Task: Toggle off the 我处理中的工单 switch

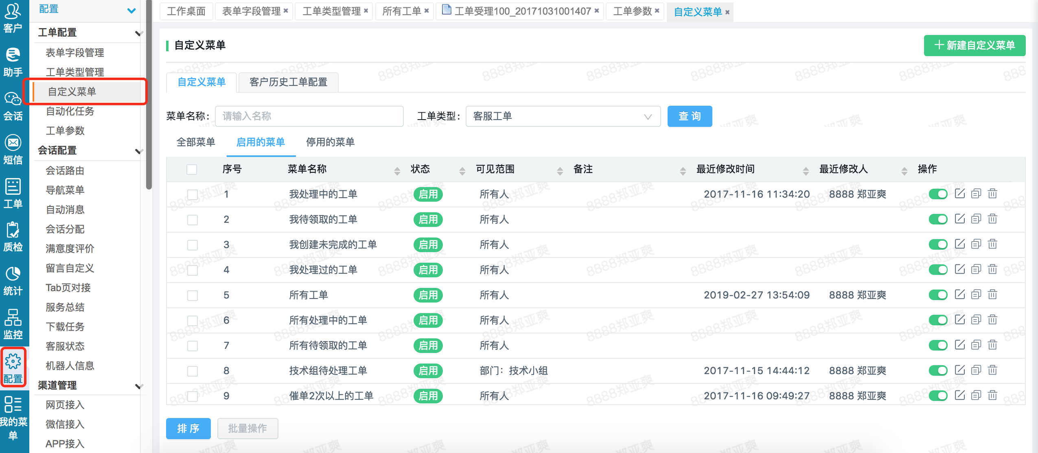Action: coord(938,194)
